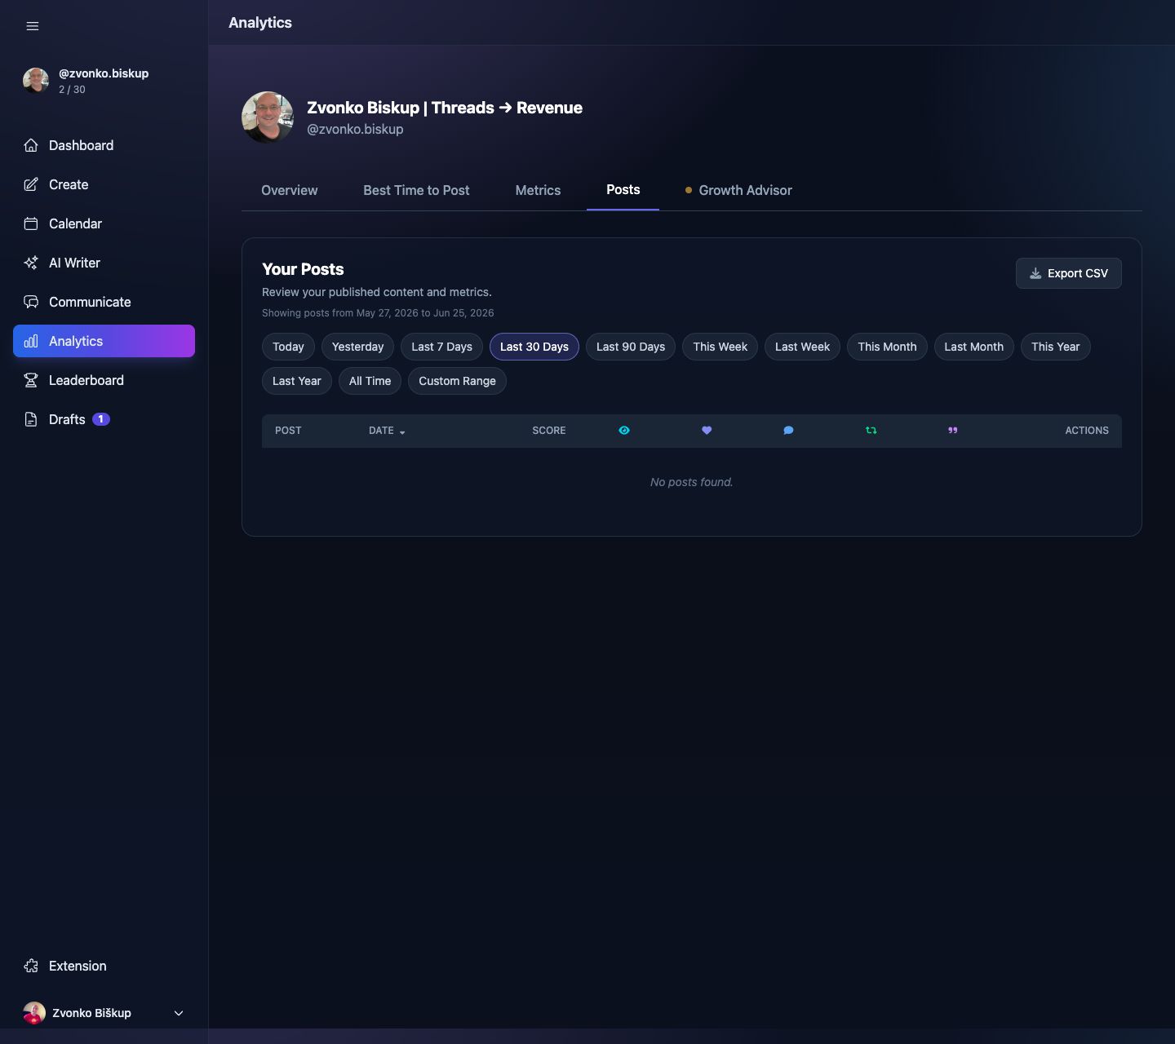Click the 'Zvonko Biskup | Threads → Revenue' heading

(445, 108)
